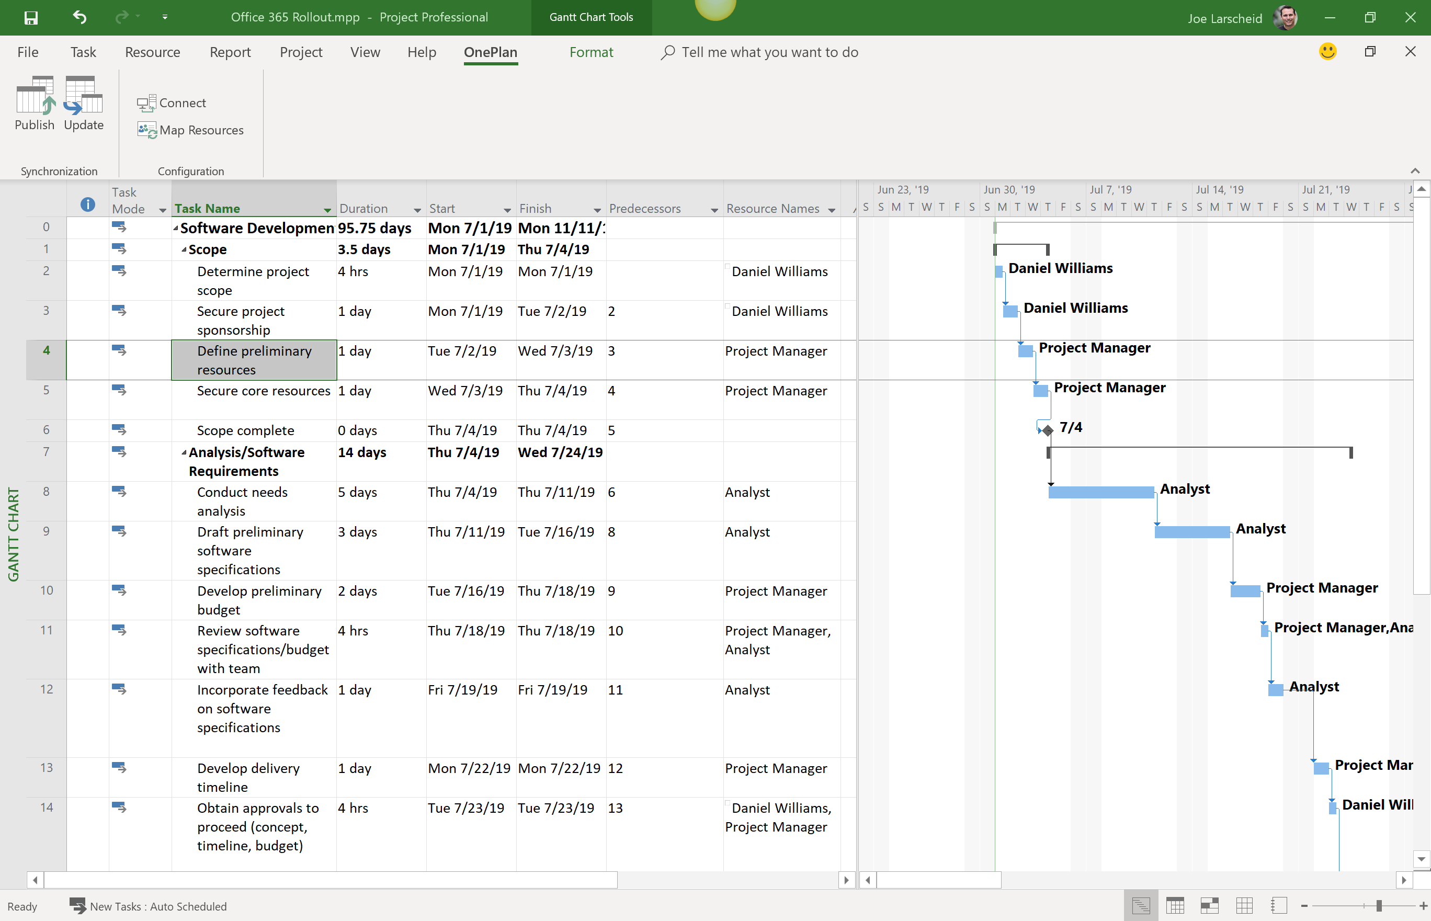Collapse the Scope summary task
1431x921 pixels.
click(184, 249)
